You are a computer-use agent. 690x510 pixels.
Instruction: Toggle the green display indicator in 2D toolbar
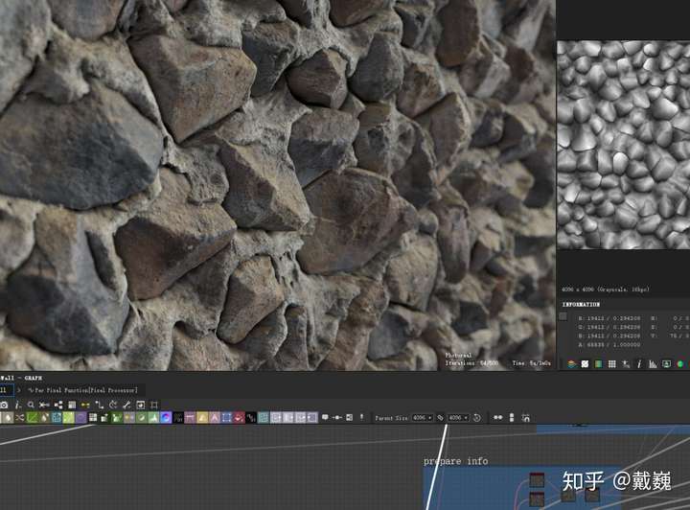[680, 364]
